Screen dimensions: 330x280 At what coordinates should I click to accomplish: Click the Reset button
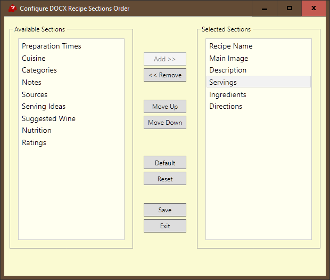165,179
